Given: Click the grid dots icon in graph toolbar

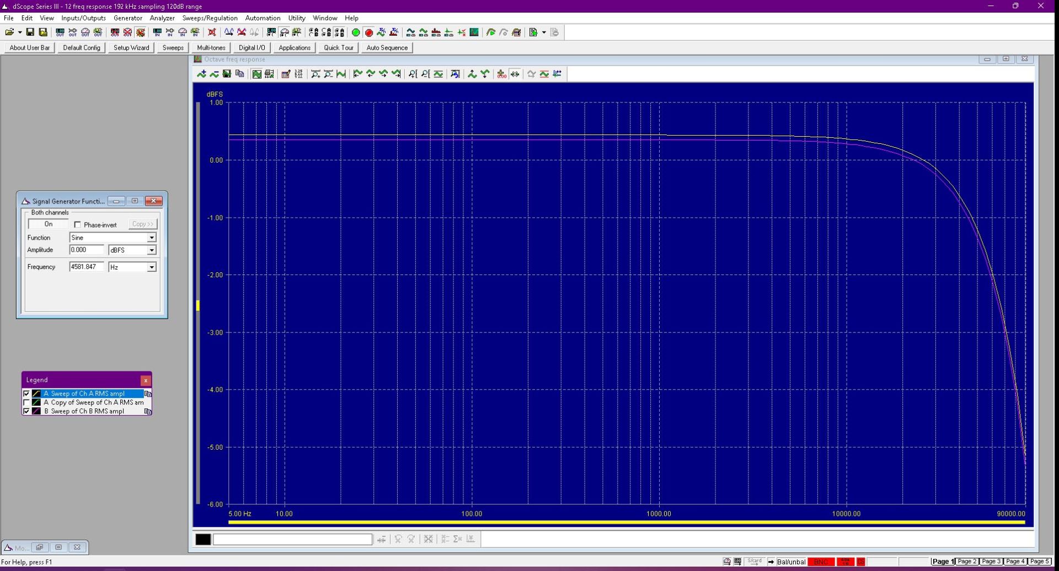Looking at the screenshot, I should click(x=298, y=74).
